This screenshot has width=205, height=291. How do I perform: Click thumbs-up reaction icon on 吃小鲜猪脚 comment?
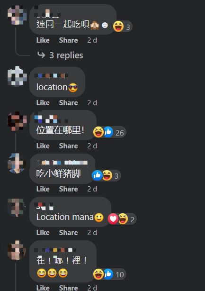pyautogui.click(x=97, y=175)
